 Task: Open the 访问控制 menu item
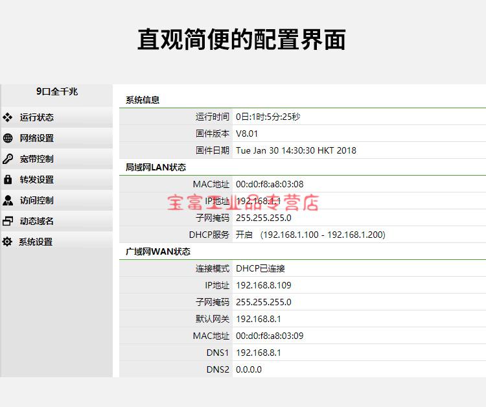[x=56, y=200]
